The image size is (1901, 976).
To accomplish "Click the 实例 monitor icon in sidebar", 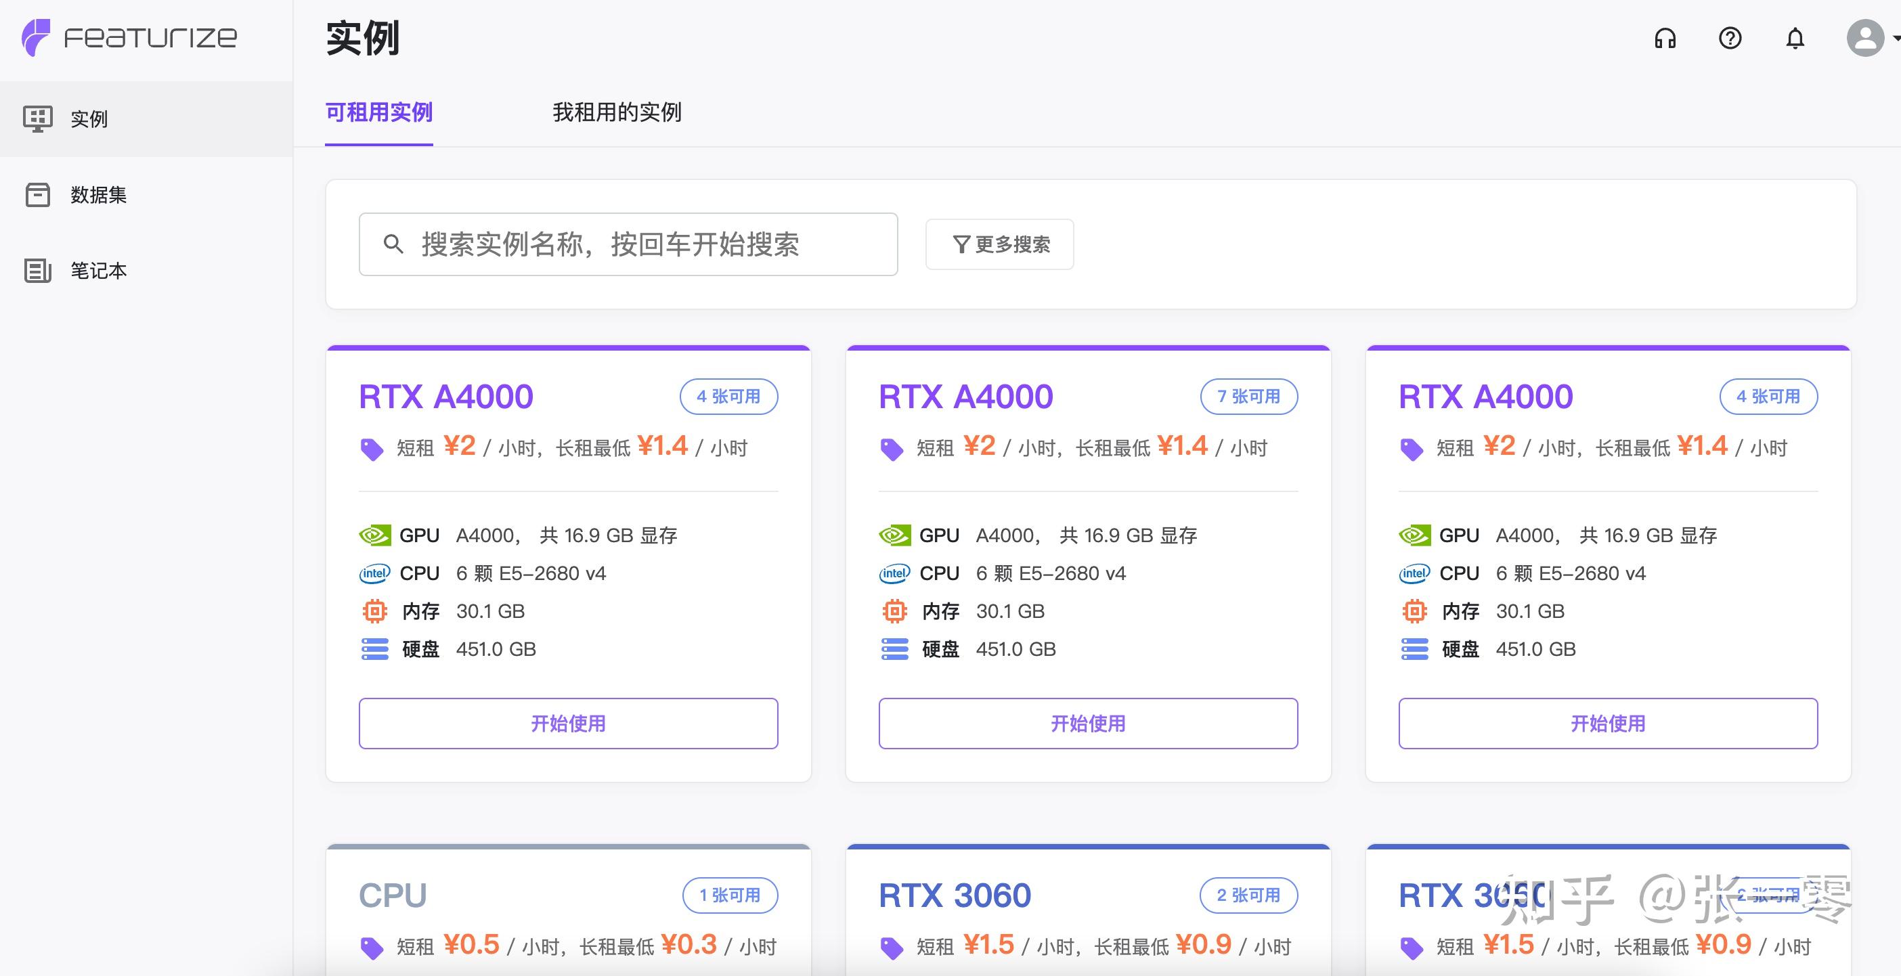I will coord(38,118).
